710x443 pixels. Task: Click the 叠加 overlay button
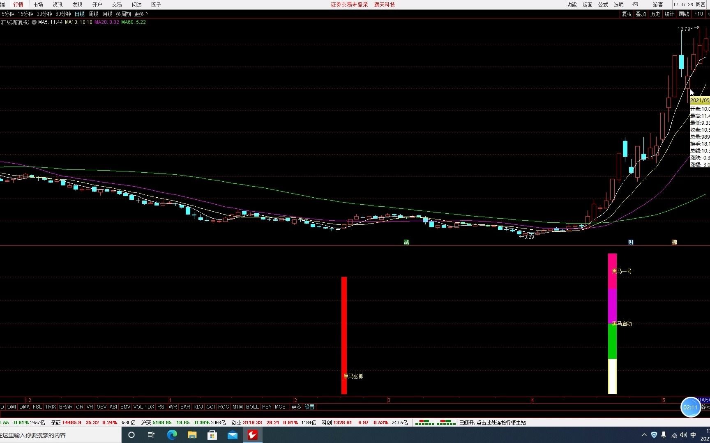pos(641,14)
